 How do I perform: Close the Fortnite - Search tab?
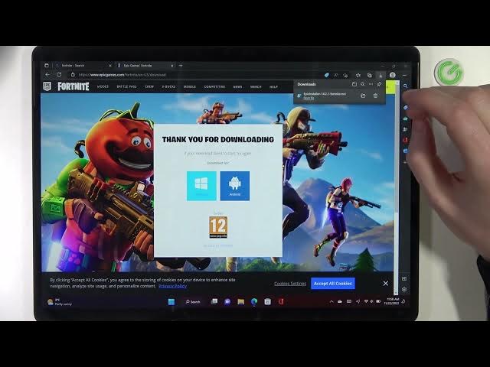pyautogui.click(x=110, y=66)
